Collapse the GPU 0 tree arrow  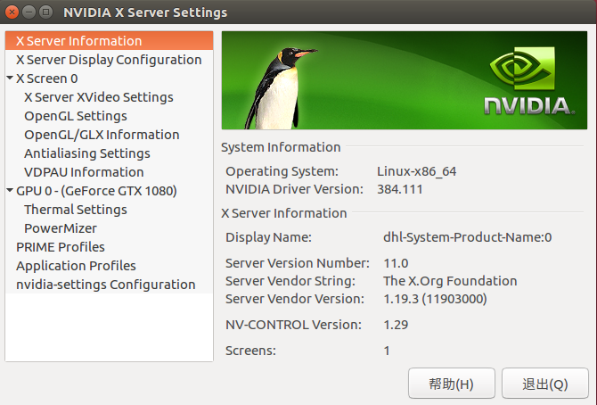coord(10,190)
